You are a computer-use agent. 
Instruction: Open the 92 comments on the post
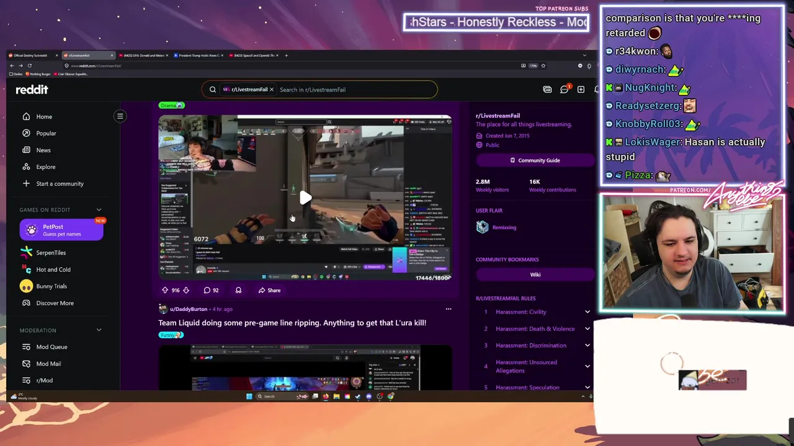[211, 290]
